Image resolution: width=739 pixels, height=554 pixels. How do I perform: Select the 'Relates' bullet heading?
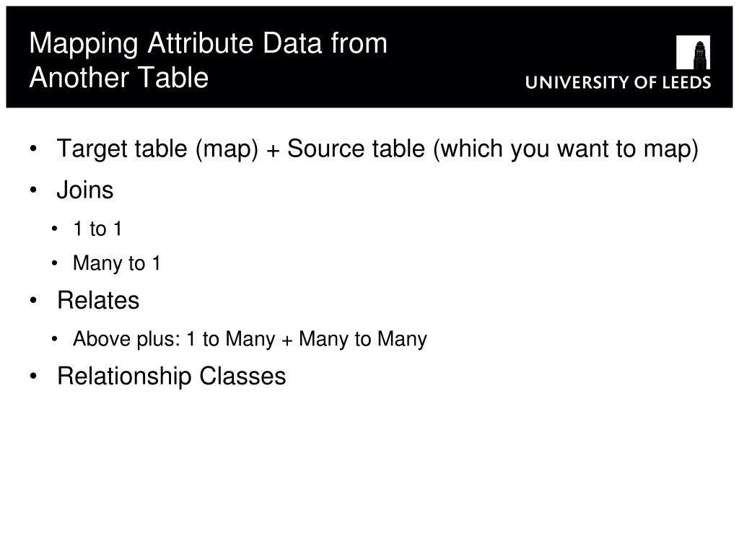98,301
